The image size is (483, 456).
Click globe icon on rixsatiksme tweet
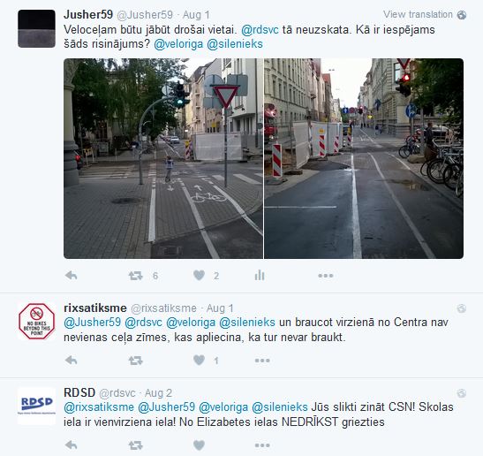[x=461, y=308]
